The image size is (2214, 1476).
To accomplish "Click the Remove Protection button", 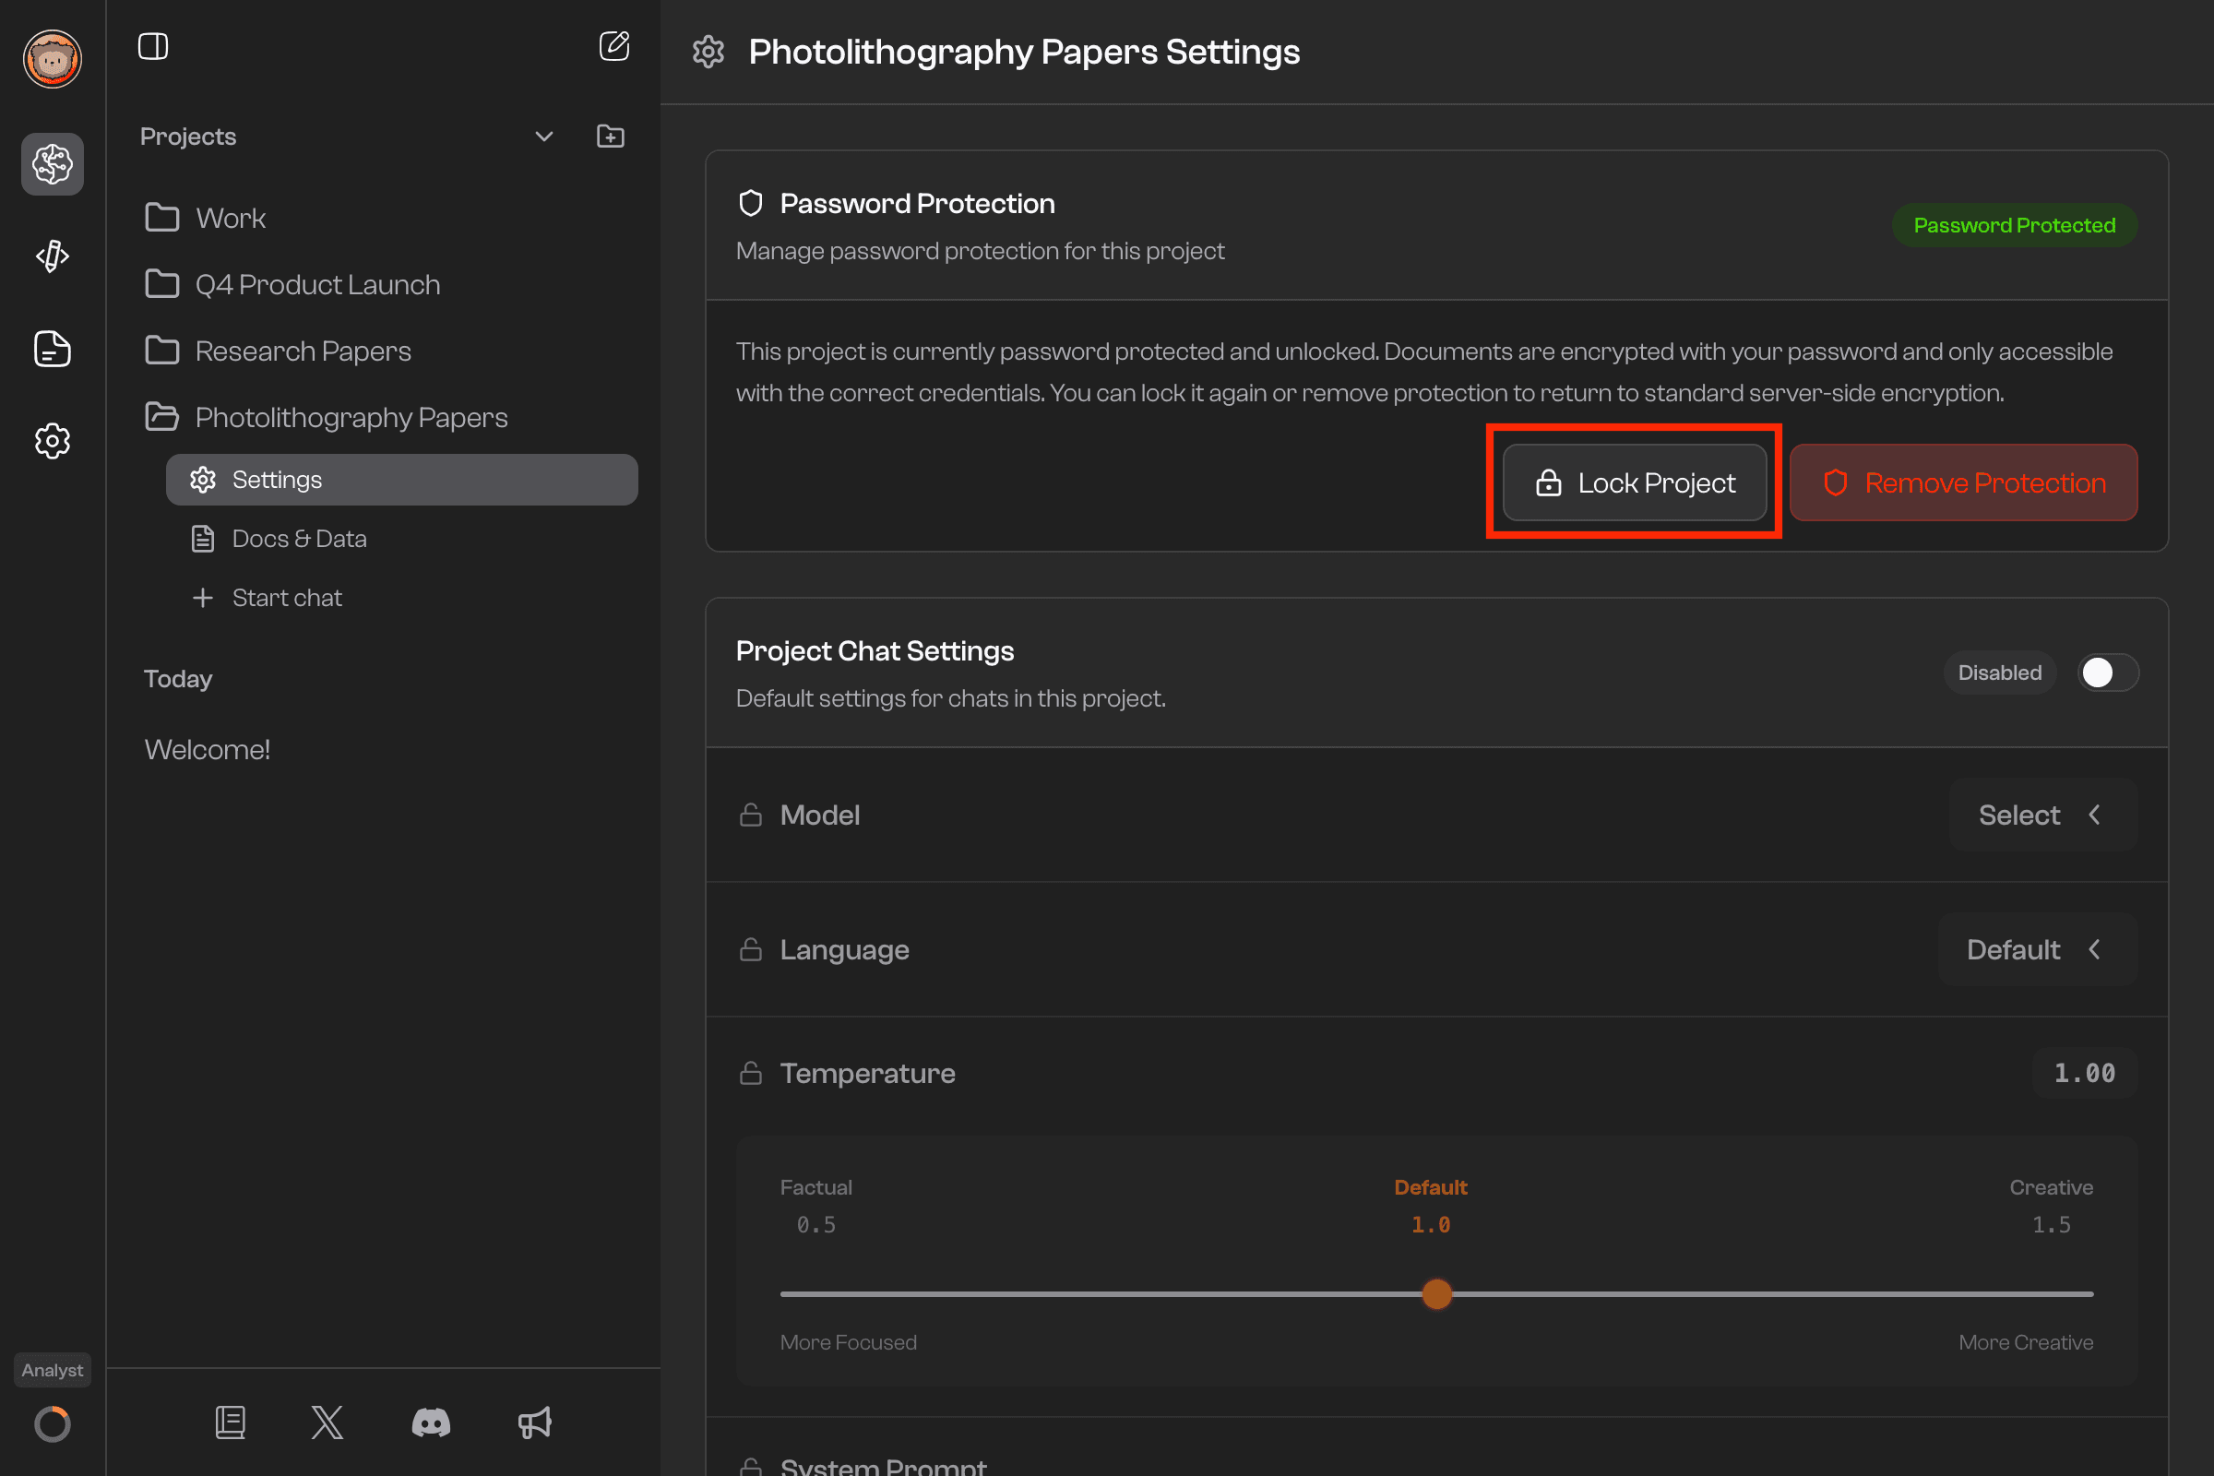I will [x=1963, y=482].
